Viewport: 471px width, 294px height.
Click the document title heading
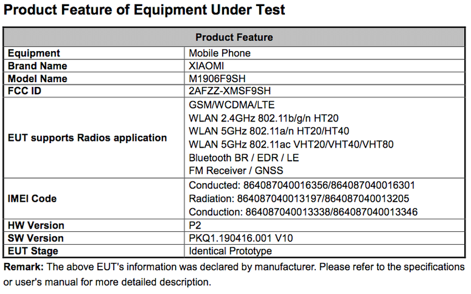[145, 9]
